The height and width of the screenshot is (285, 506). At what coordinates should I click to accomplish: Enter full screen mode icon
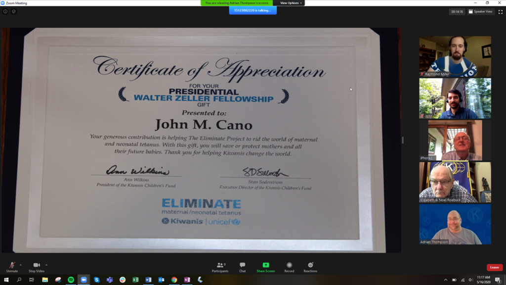(x=501, y=12)
